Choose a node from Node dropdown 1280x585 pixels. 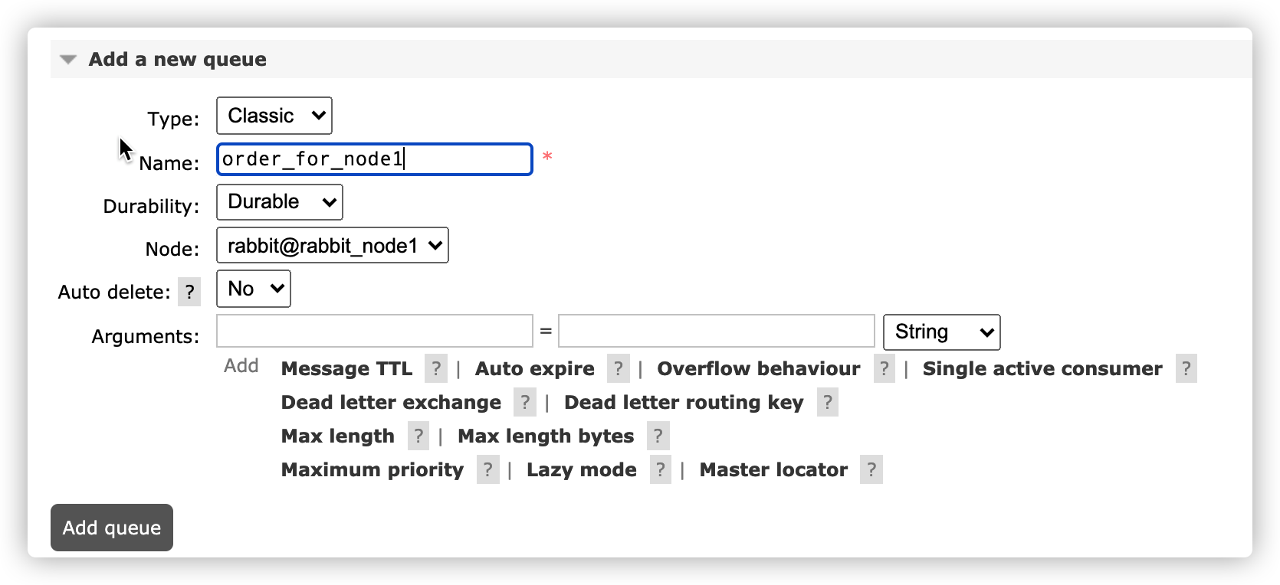(x=333, y=246)
